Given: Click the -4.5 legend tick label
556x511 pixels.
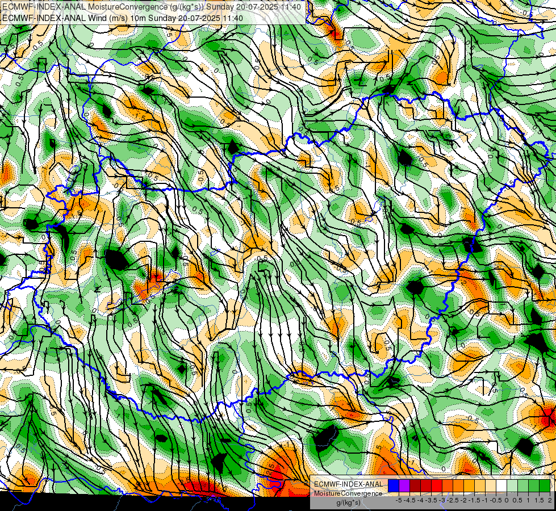Looking at the screenshot, I should click(x=409, y=500).
